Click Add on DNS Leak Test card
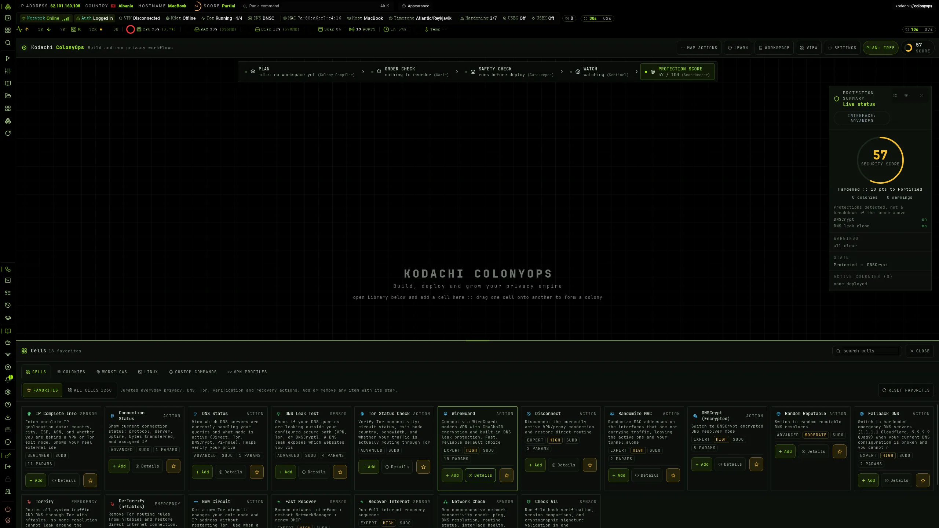This screenshot has height=528, width=939. point(285,472)
